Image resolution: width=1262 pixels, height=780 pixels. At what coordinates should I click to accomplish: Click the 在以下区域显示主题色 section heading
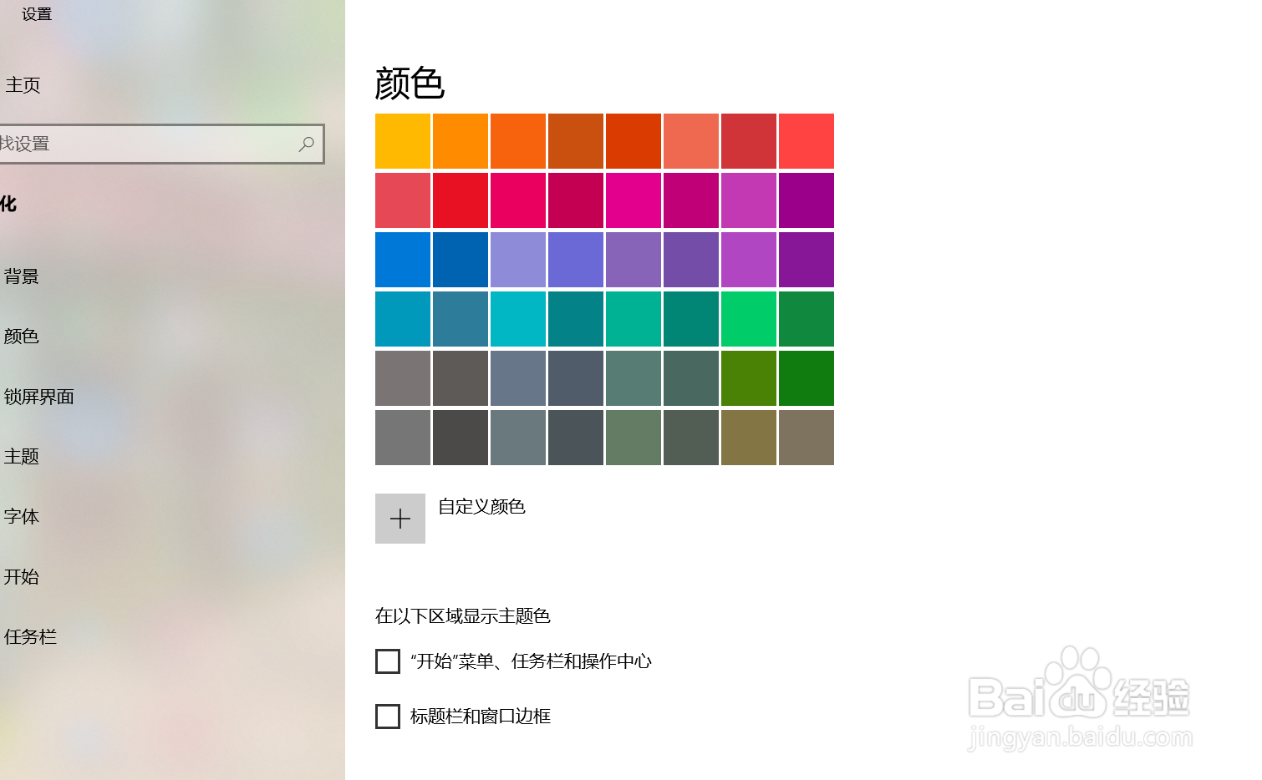(x=463, y=616)
